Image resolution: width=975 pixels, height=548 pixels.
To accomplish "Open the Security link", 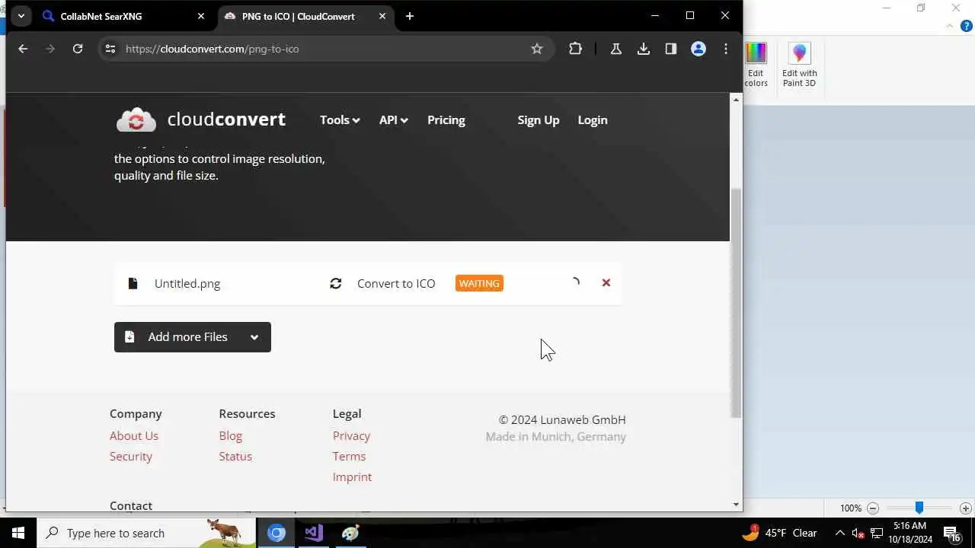I will [x=131, y=456].
